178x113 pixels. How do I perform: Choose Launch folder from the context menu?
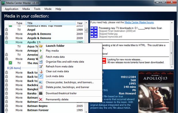tap(70, 46)
